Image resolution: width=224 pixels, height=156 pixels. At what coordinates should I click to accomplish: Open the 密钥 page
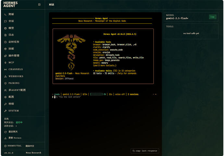pyautogui.click(x=23, y=104)
